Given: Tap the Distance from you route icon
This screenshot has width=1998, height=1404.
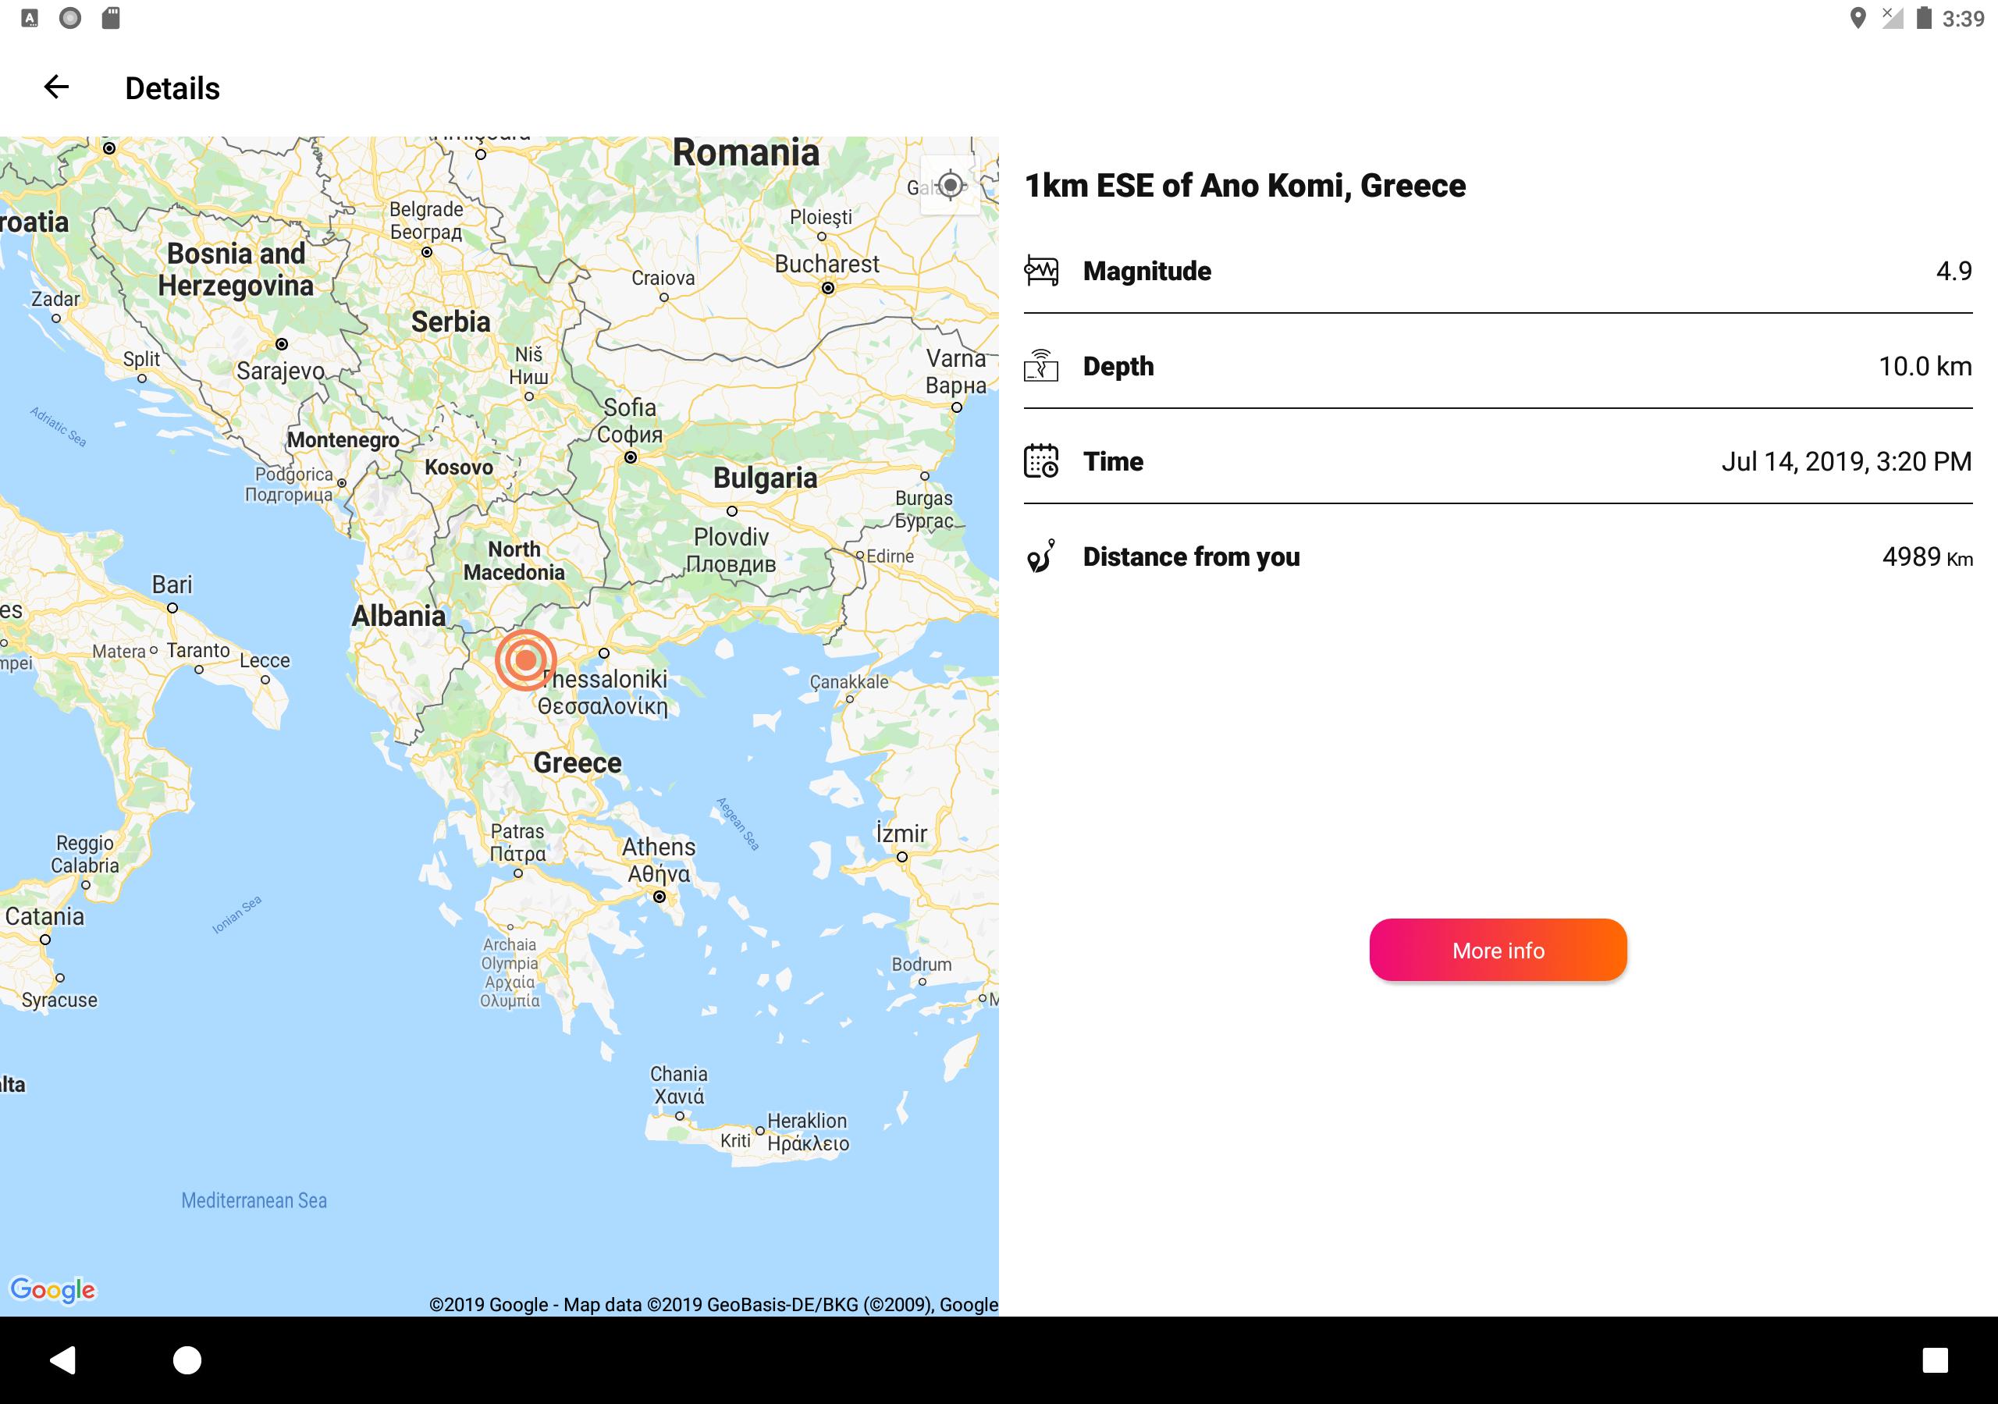Looking at the screenshot, I should click(x=1042, y=556).
